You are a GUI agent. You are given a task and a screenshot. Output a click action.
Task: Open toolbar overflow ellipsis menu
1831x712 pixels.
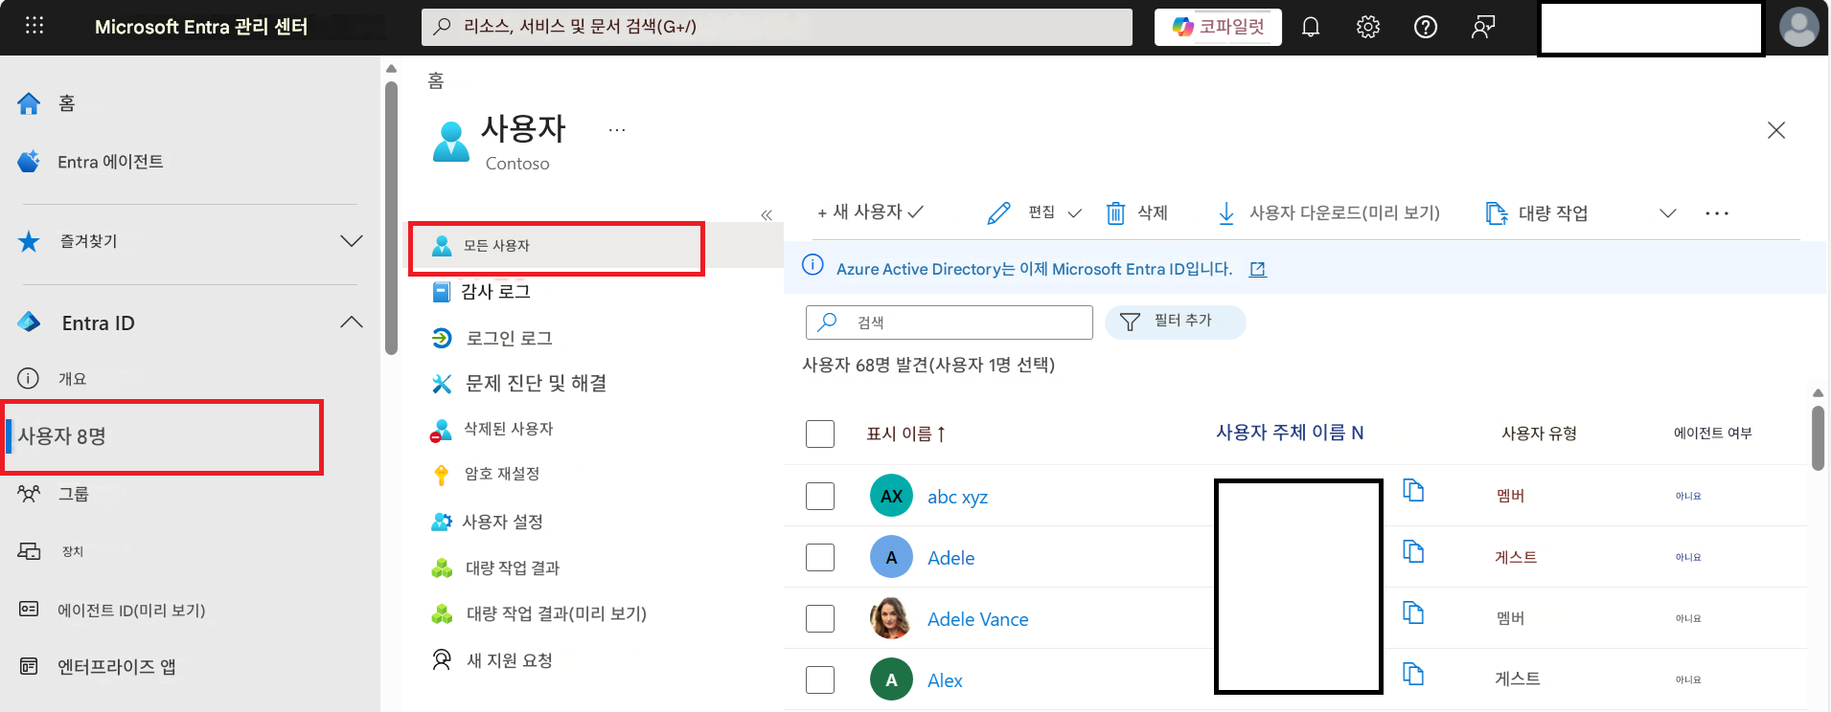click(x=1717, y=213)
